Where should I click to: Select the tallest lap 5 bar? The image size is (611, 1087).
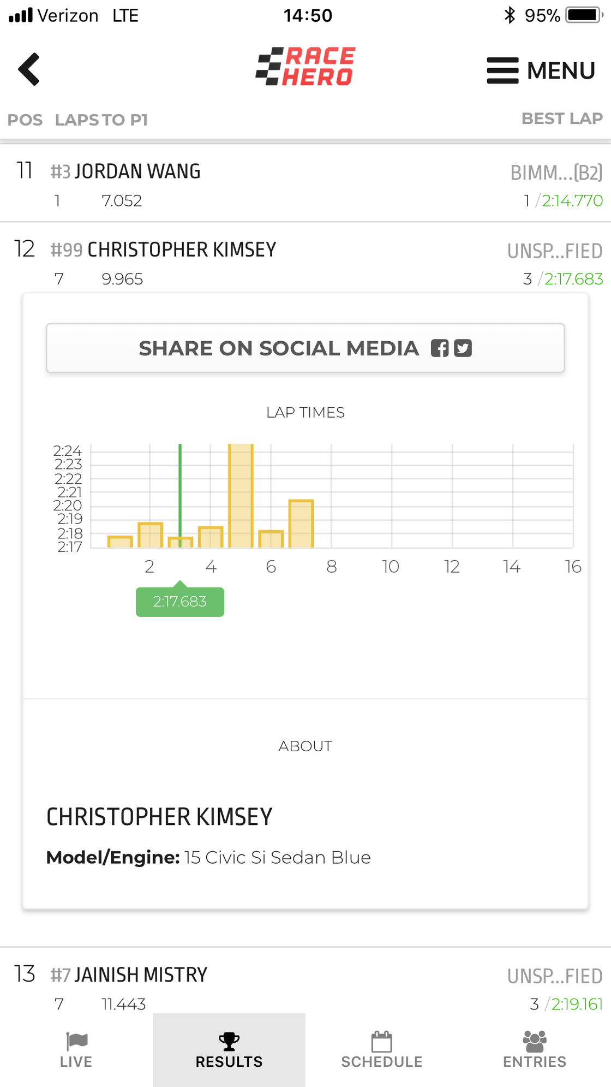(241, 496)
